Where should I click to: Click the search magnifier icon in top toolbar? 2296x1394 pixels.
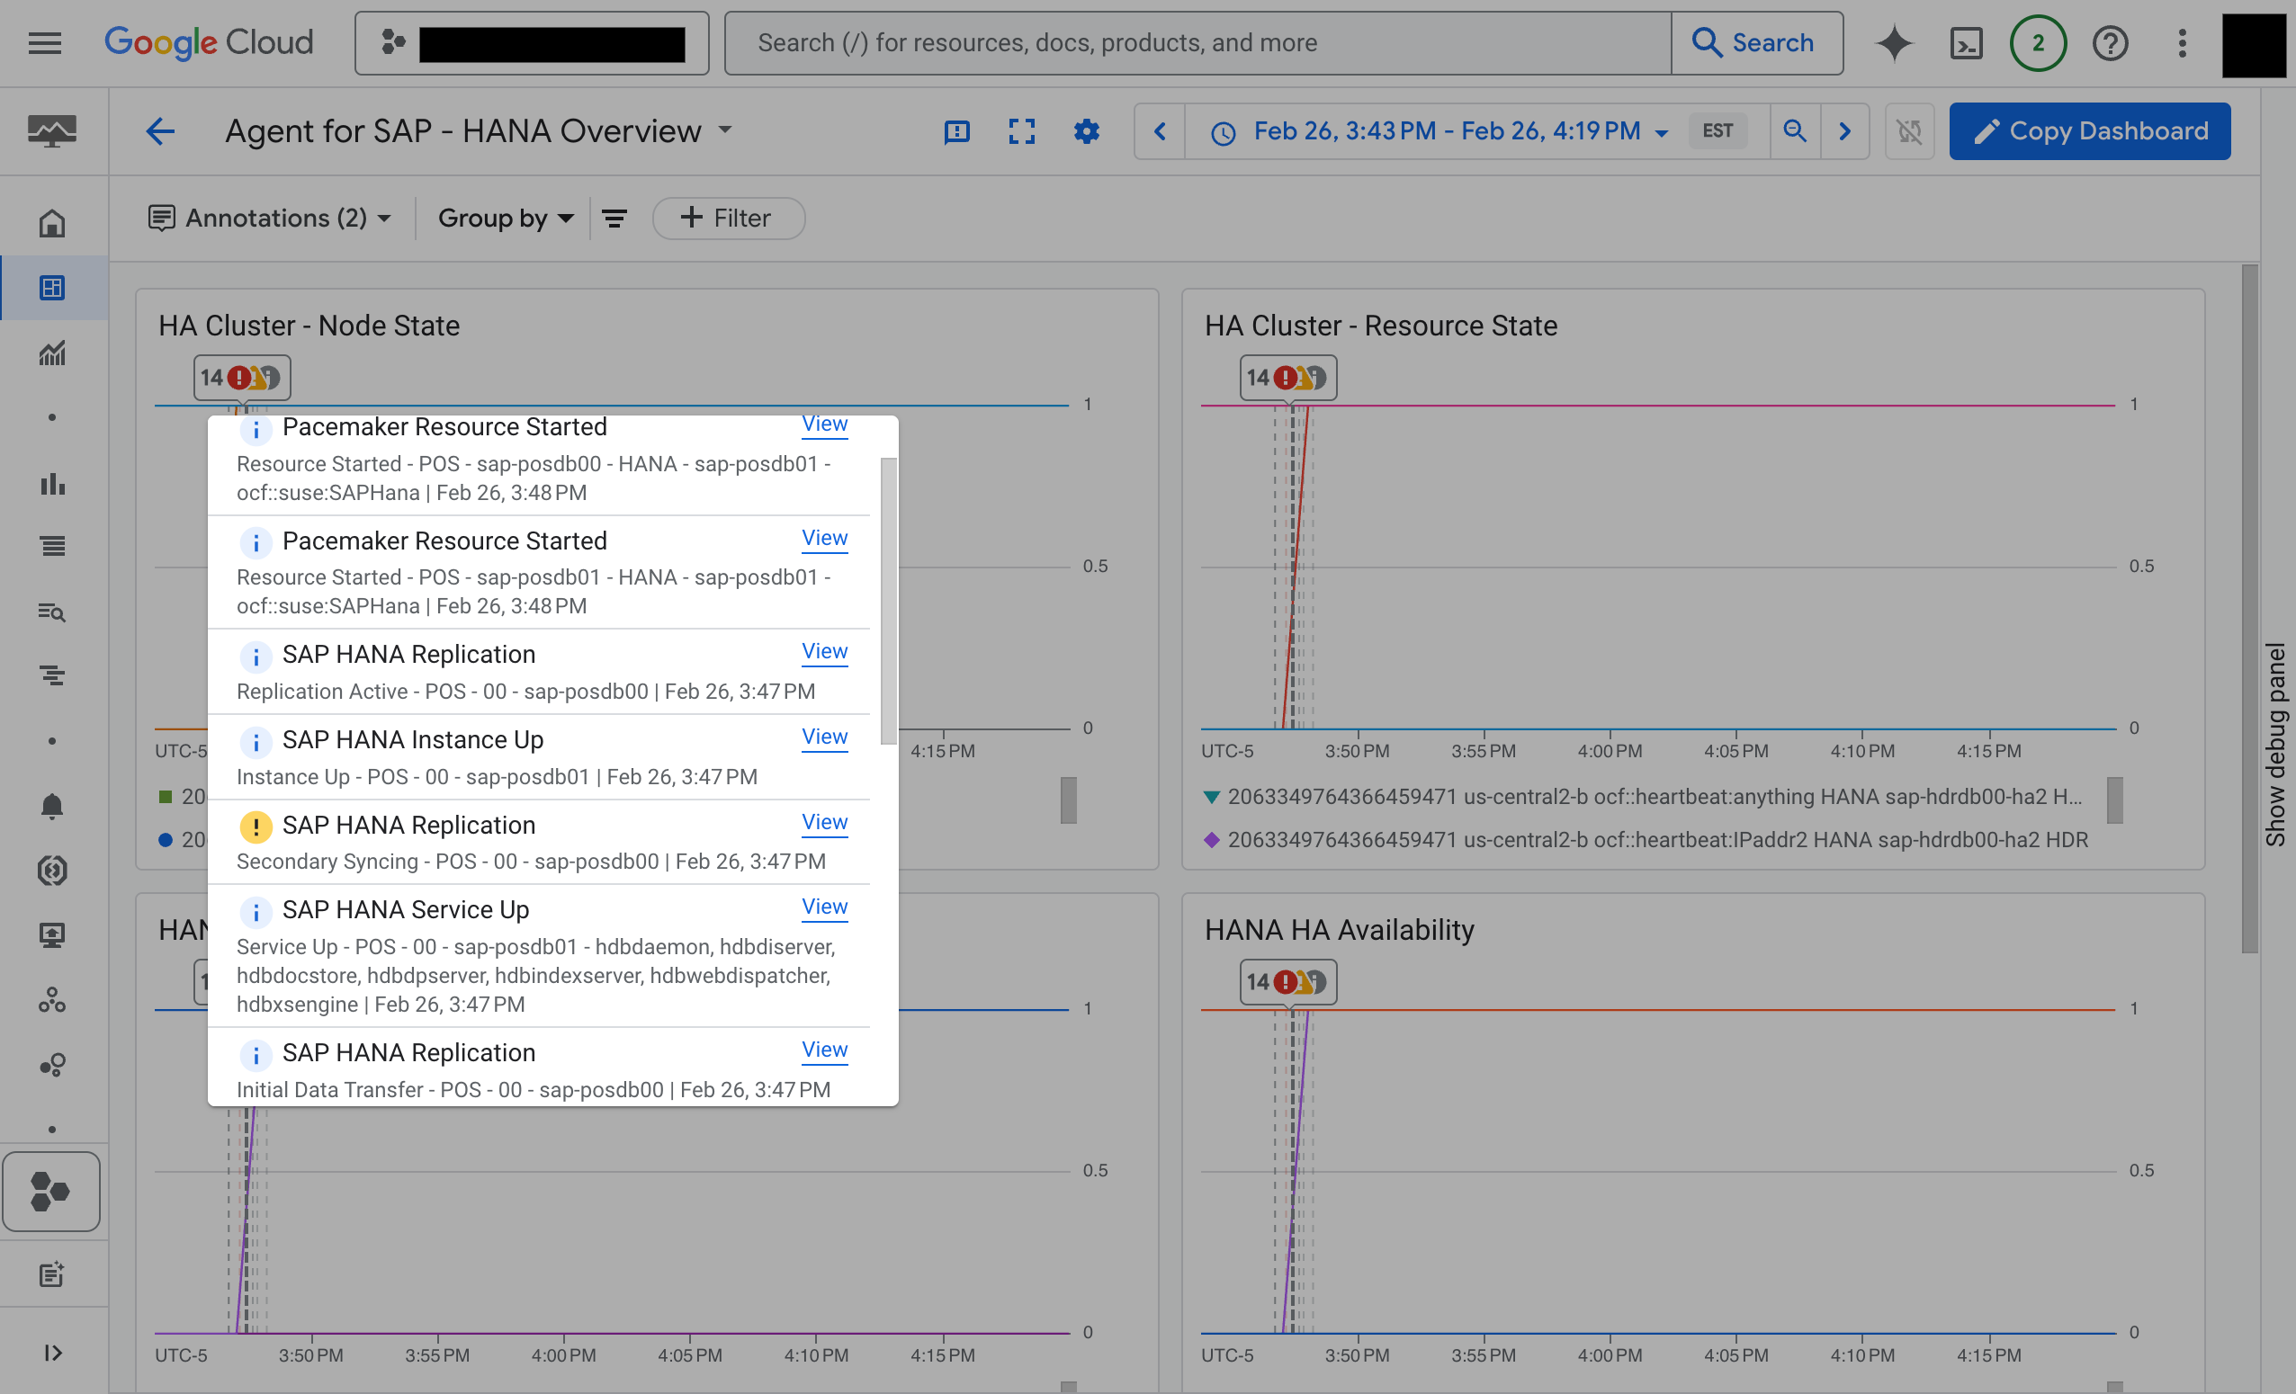[x=1794, y=131]
